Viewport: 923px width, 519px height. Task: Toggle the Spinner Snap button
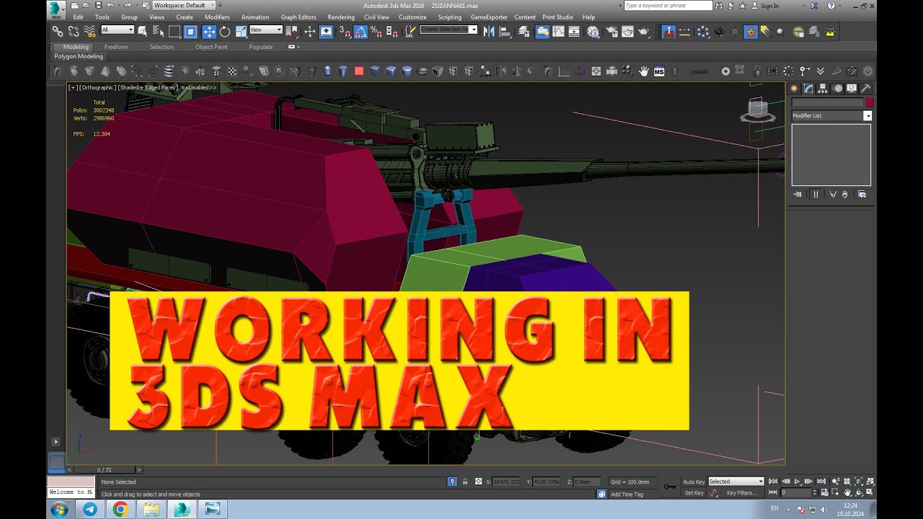(x=392, y=32)
